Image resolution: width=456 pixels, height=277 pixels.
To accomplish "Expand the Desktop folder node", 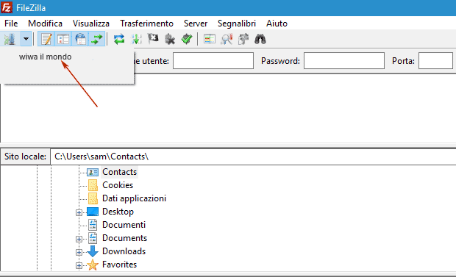I will (x=79, y=212).
